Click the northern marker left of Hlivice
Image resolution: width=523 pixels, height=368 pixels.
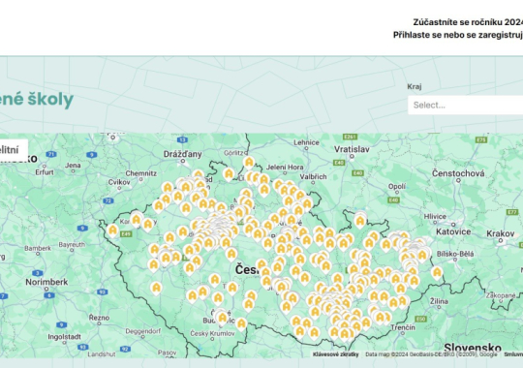[360, 221]
